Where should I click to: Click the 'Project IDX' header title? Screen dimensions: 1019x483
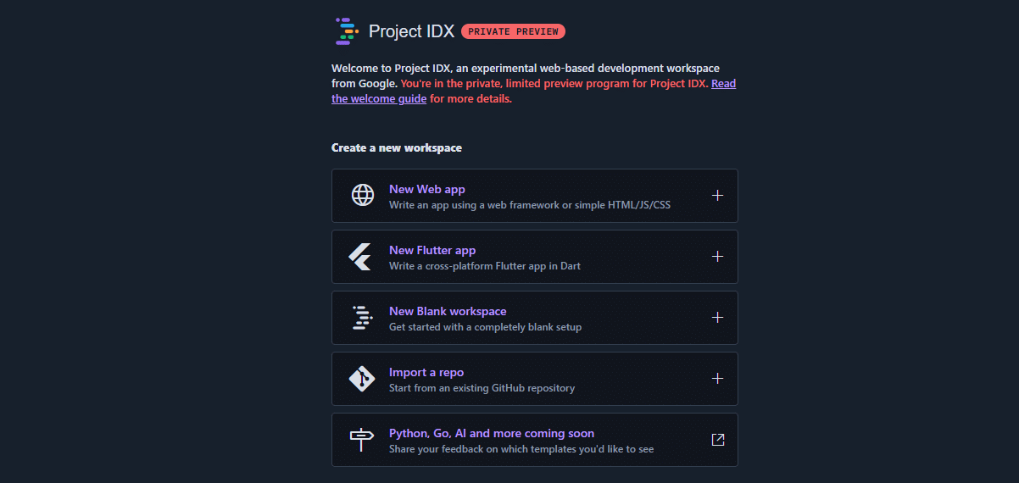click(411, 31)
